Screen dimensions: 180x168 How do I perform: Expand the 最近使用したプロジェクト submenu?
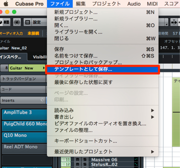point(103,152)
